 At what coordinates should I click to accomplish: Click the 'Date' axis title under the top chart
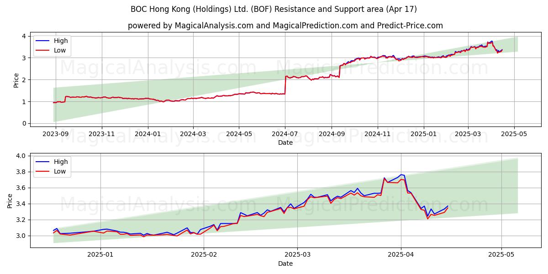coord(285,143)
